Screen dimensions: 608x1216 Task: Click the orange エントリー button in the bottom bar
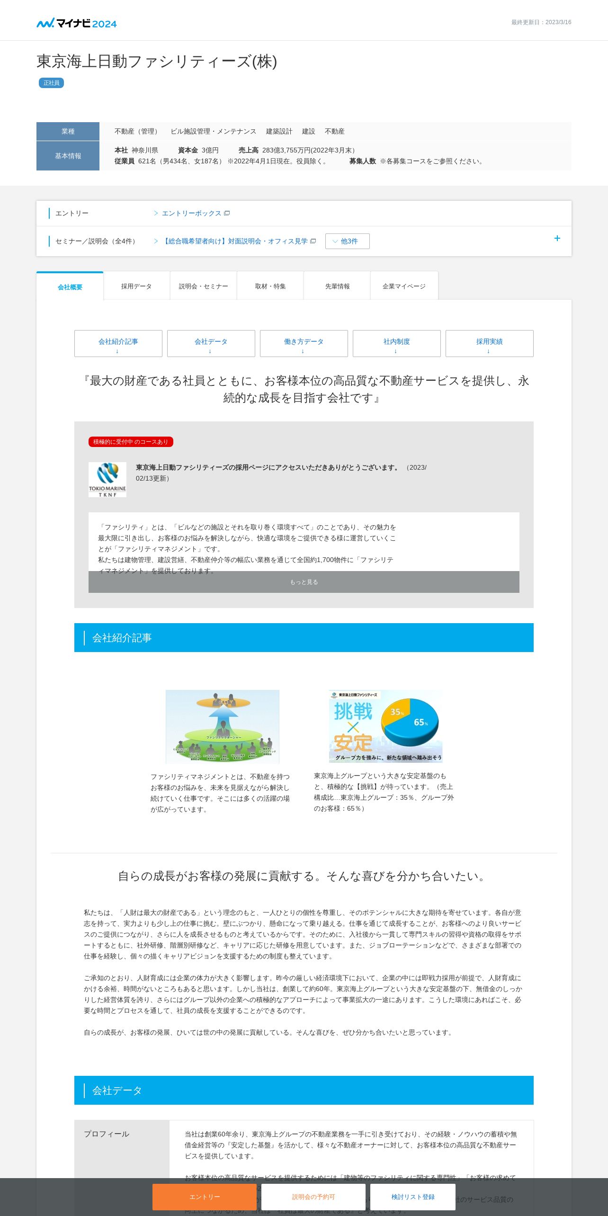pyautogui.click(x=205, y=1197)
